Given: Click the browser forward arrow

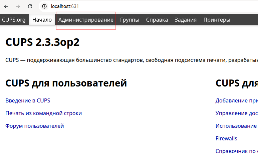Looking at the screenshot, I should tap(18, 6).
